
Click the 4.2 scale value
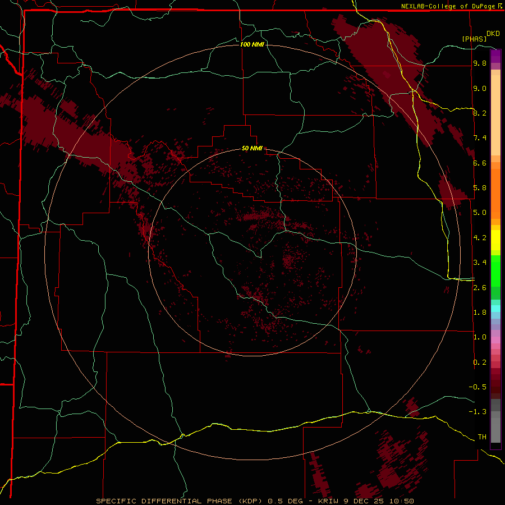480,238
